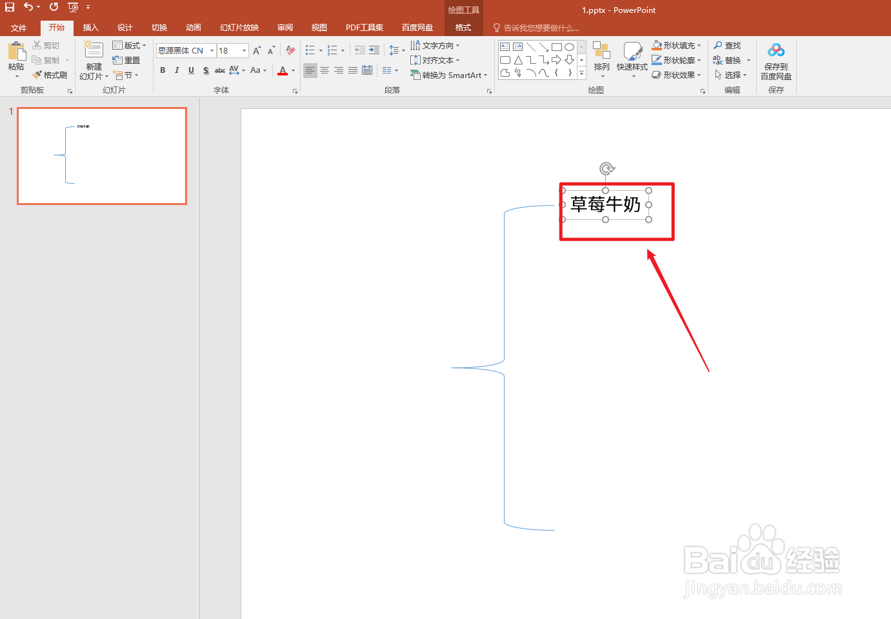Screen dimensions: 891x619
Task: Toggle center text alignment
Action: pyautogui.click(x=325, y=70)
